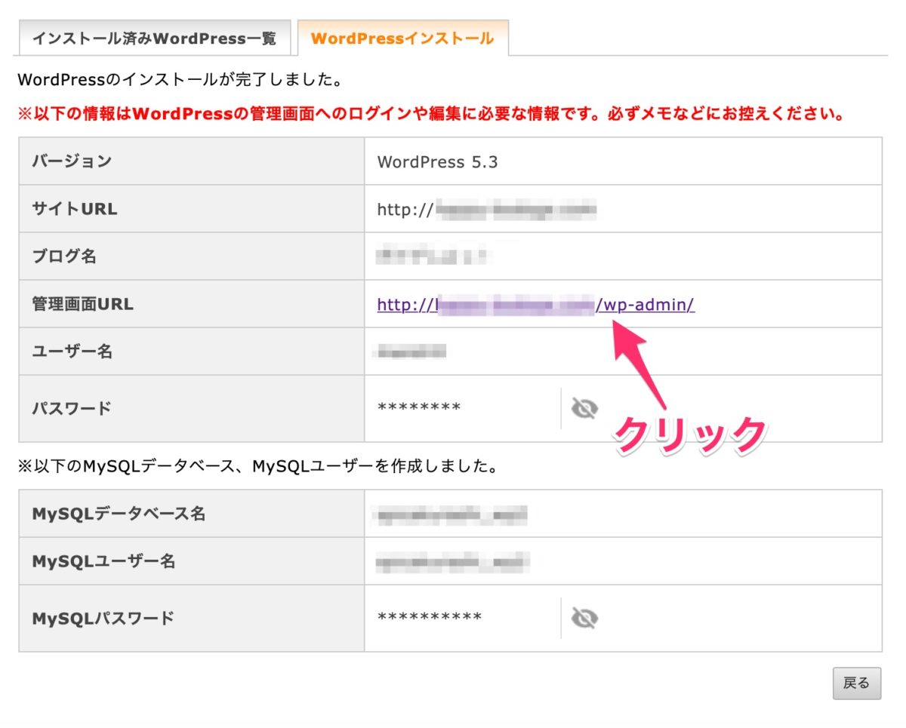Click the MySQLデータベース作成しました notice
Screen dimensions: 906x728
(258, 468)
